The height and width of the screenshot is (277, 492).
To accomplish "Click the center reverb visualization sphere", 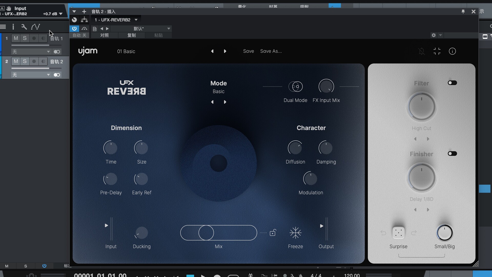I will click(219, 163).
